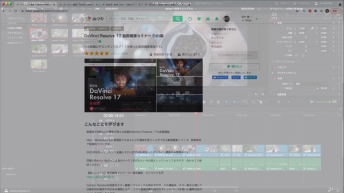
Task: Switch to the ファイル inspector tab
Action: tap(338, 16)
